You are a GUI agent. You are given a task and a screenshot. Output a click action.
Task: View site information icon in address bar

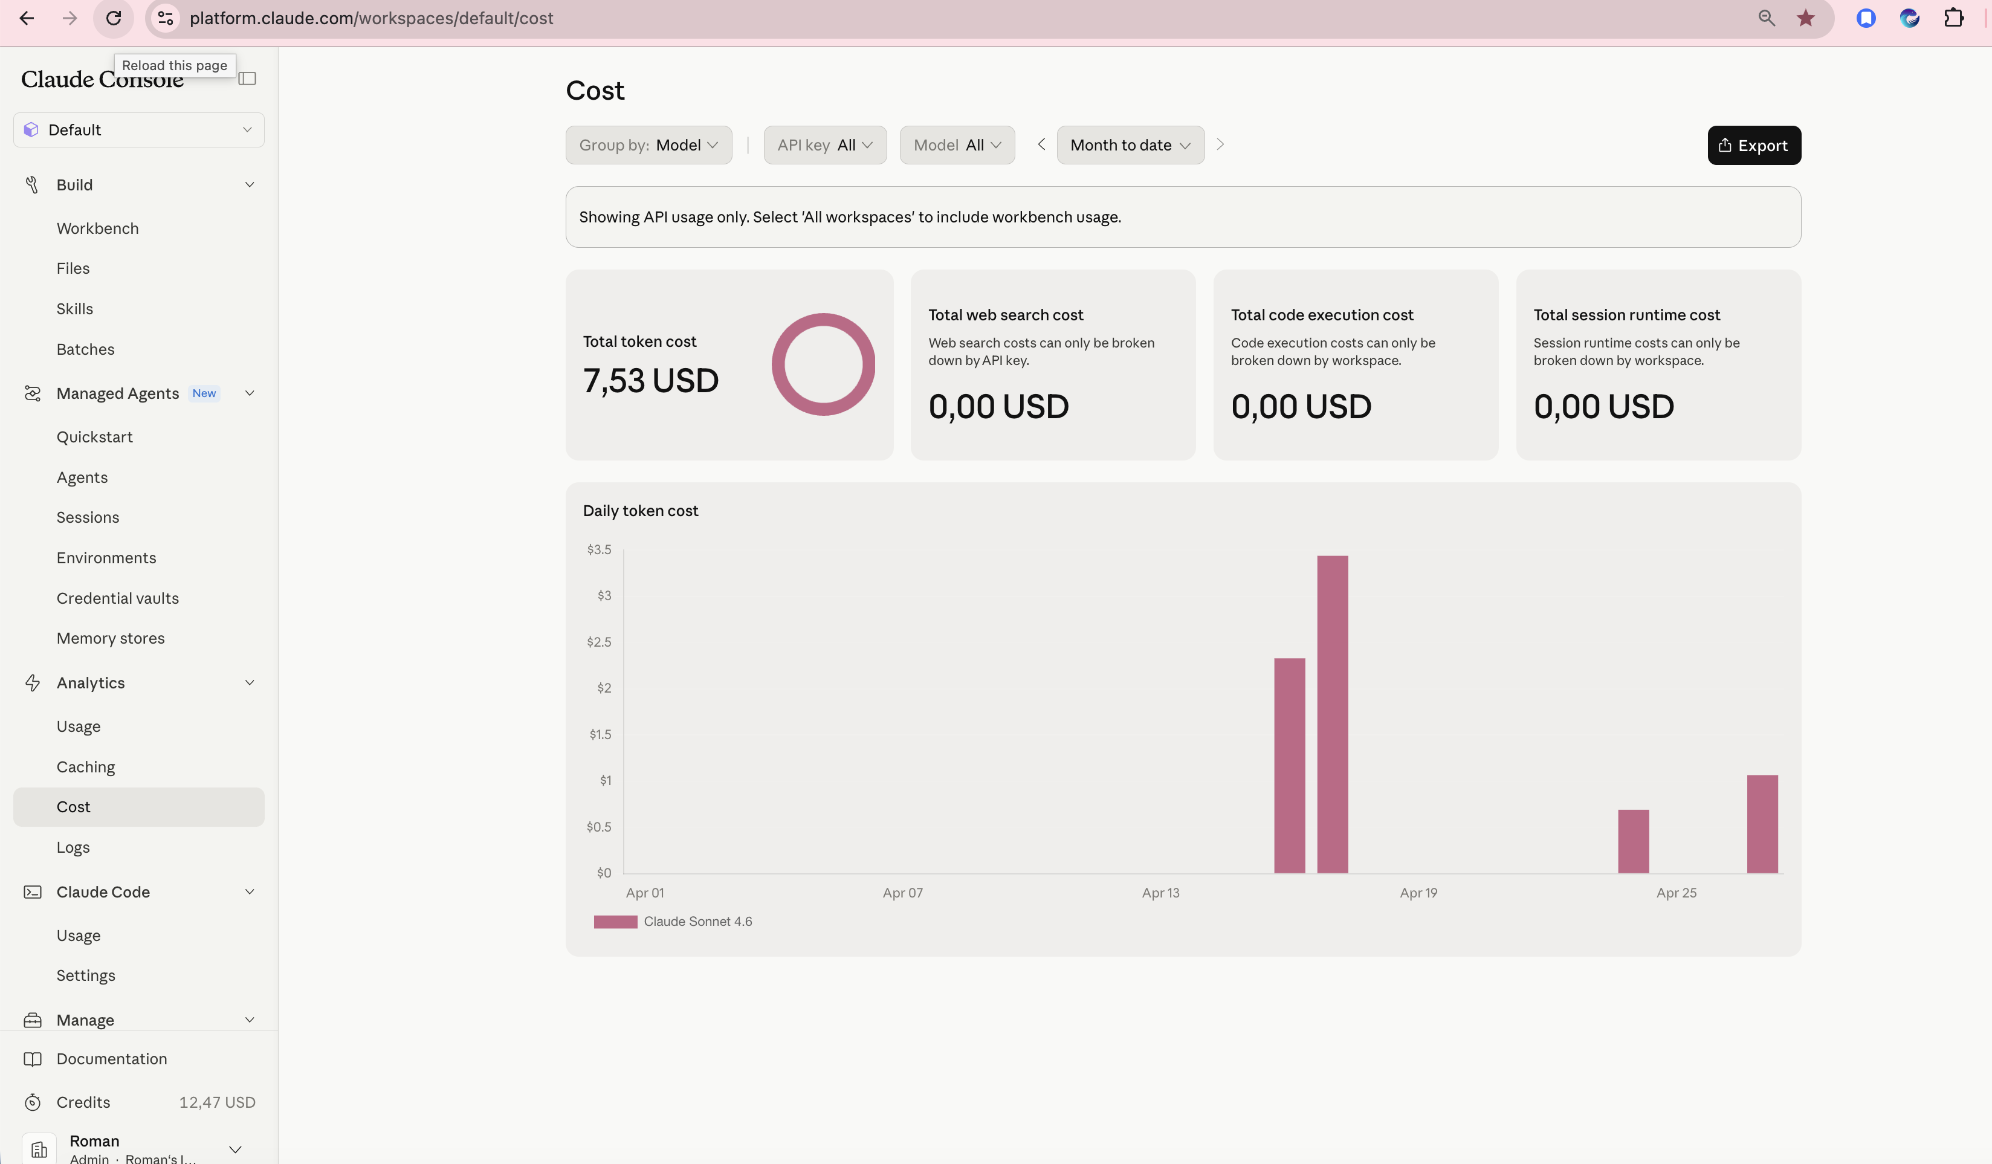click(x=165, y=18)
